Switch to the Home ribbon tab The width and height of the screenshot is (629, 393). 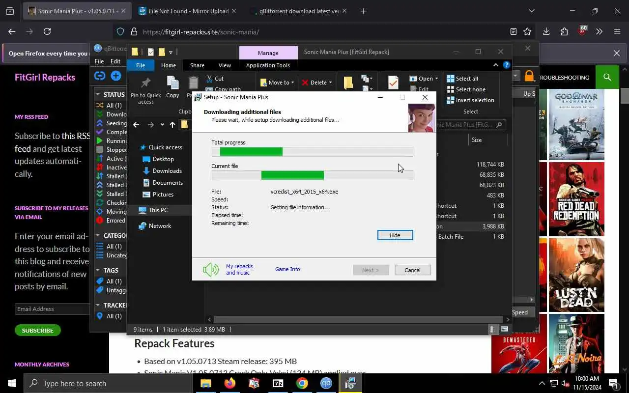[169, 65]
